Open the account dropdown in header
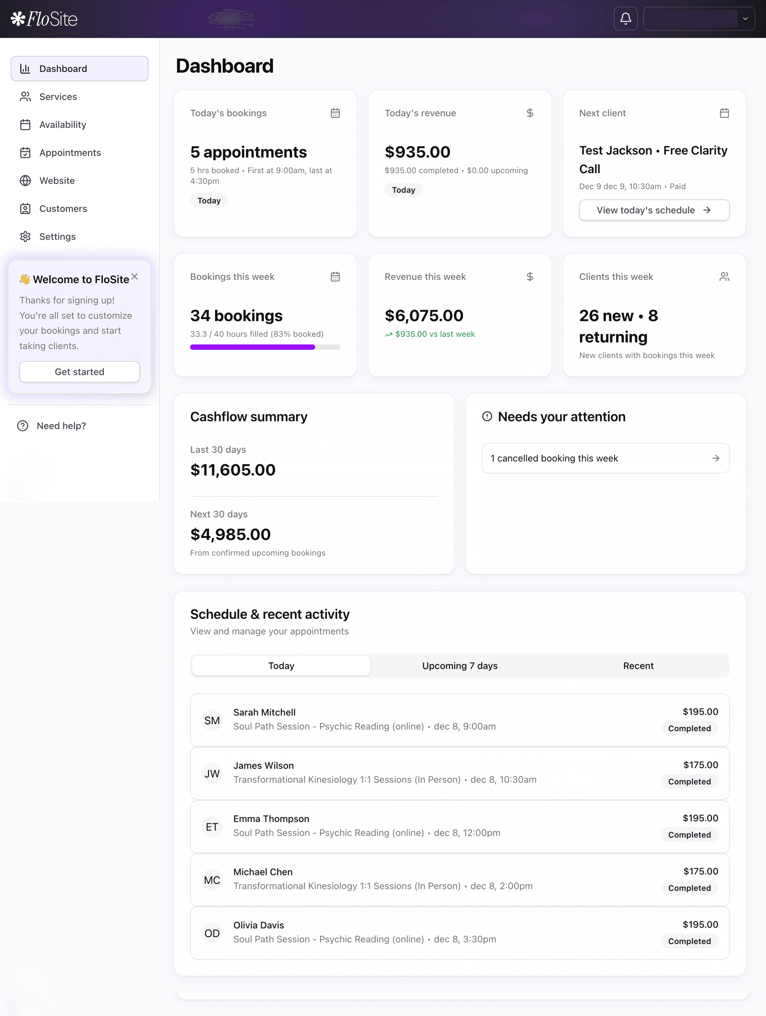Screen dimensions: 766x1016 698,19
